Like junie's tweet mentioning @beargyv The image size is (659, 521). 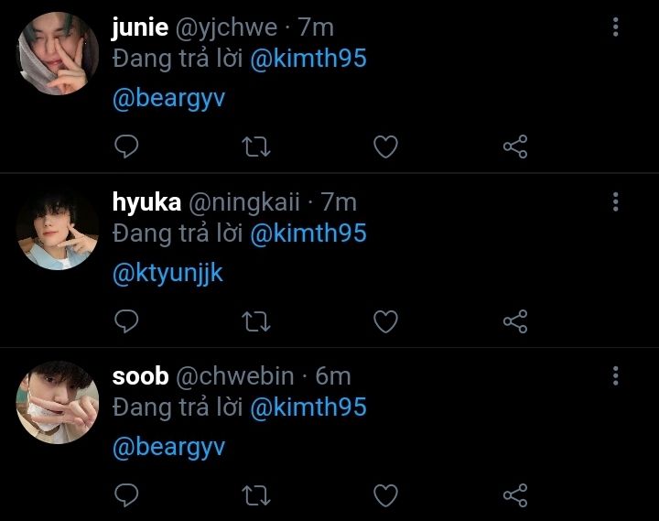click(x=385, y=147)
